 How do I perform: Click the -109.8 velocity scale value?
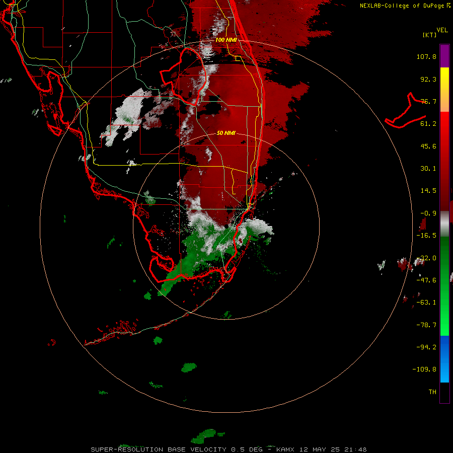click(424, 369)
